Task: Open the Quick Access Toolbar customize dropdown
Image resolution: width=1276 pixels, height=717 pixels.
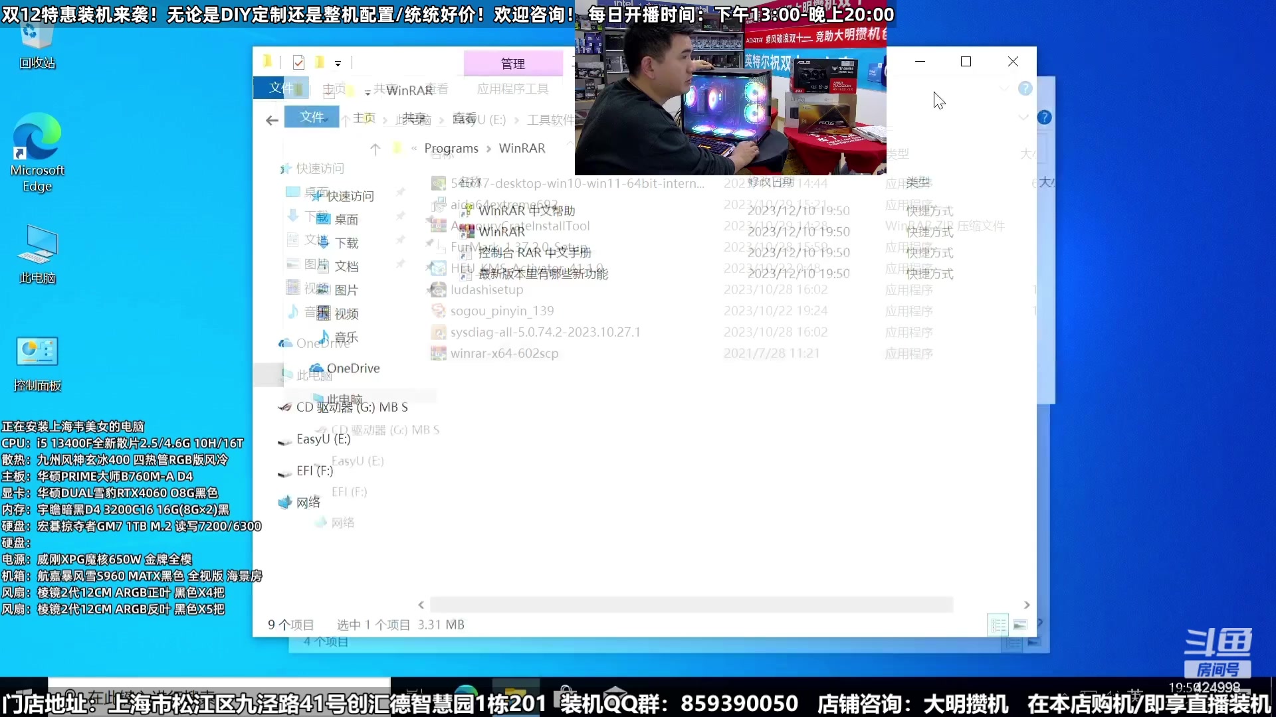Action: [338, 63]
